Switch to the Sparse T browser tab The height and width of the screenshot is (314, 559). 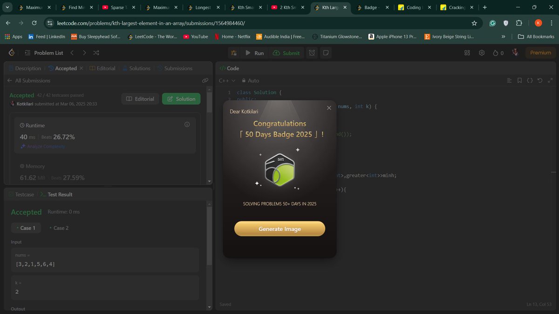coord(118,7)
